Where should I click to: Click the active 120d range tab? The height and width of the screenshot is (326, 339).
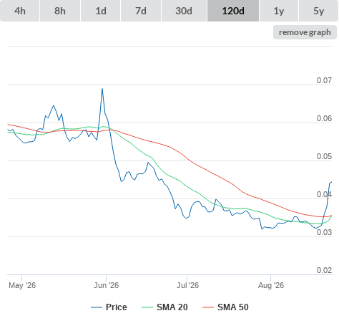point(233,11)
